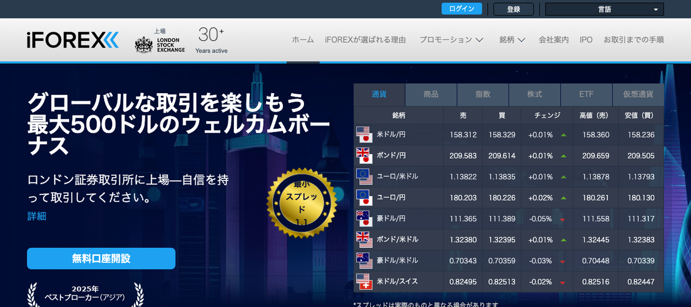
Task: Click the green up arrow in 米ドル/円 row
Action: coord(563,135)
